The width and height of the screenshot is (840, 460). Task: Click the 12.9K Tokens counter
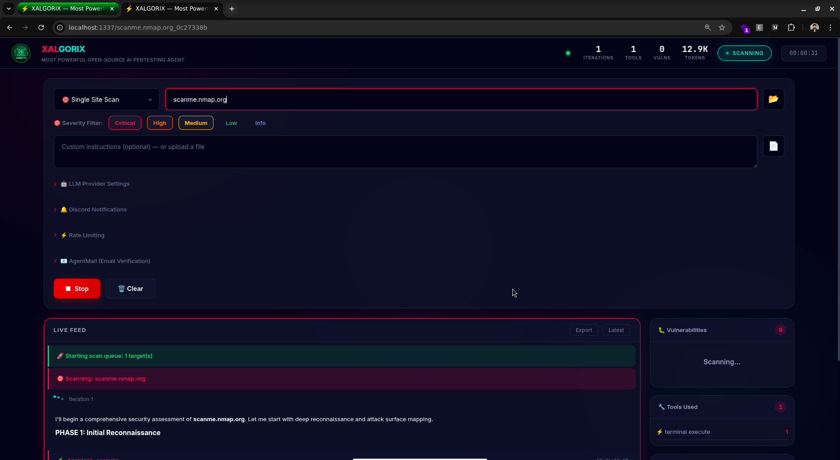pos(695,52)
